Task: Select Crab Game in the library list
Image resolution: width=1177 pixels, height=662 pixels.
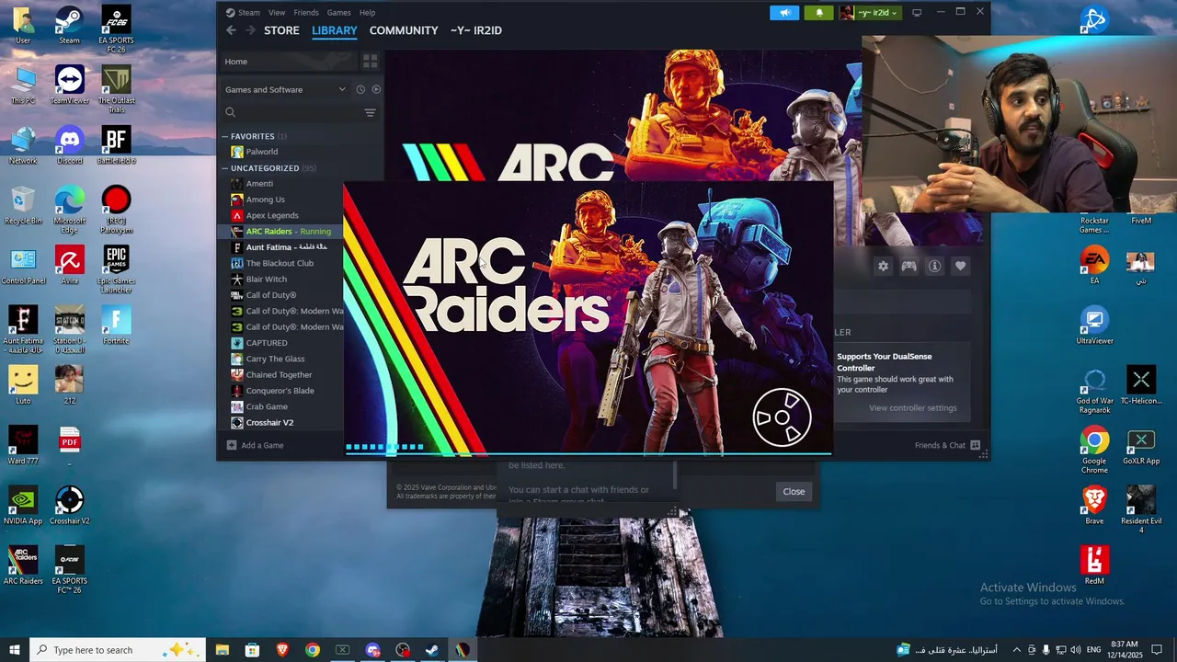Action: click(x=267, y=406)
